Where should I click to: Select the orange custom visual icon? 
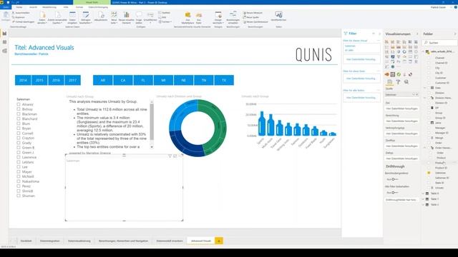coord(386,74)
